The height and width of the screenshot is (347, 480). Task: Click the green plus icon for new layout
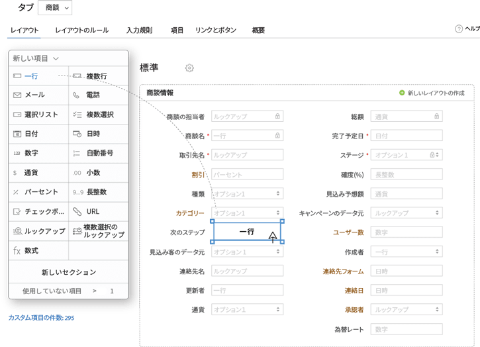[x=402, y=93]
